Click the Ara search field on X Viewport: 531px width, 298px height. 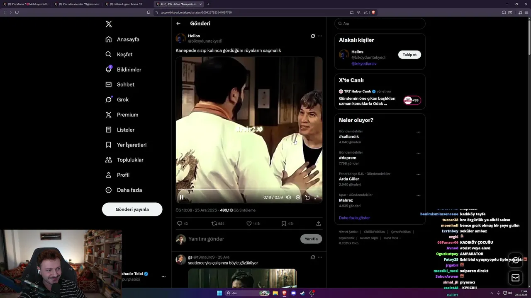point(380,24)
